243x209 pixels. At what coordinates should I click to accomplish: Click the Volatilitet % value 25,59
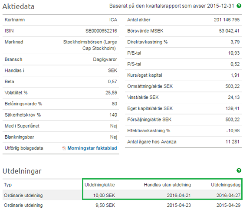pyautogui.click(x=111, y=93)
